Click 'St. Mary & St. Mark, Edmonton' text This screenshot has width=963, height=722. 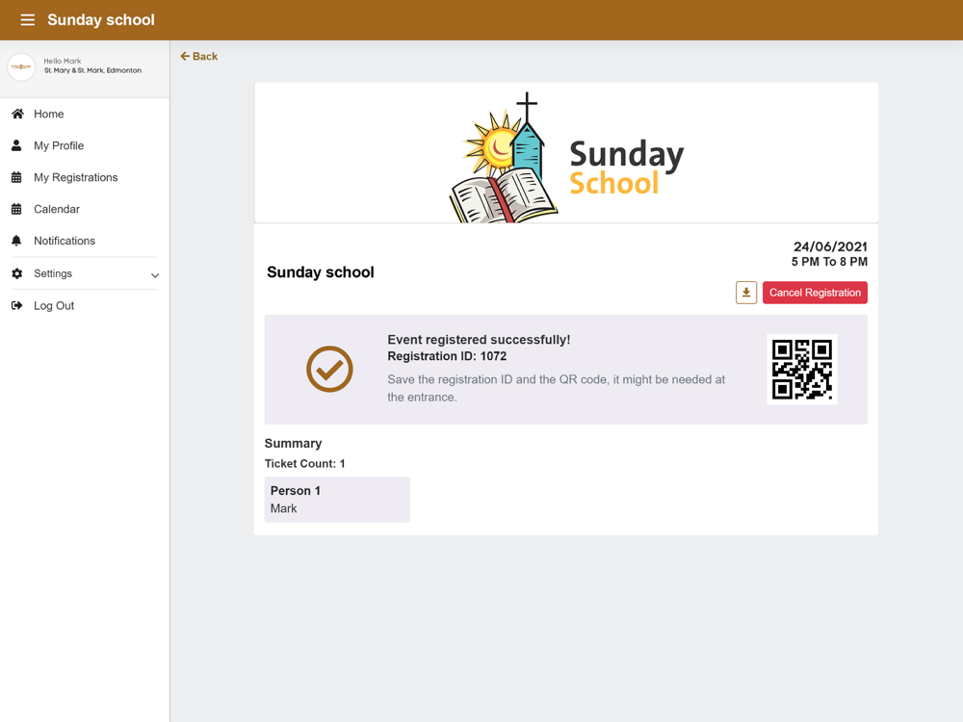tap(92, 70)
